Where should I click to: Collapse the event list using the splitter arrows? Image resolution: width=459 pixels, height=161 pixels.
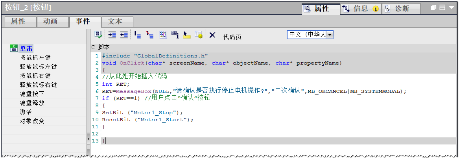pos(88,139)
